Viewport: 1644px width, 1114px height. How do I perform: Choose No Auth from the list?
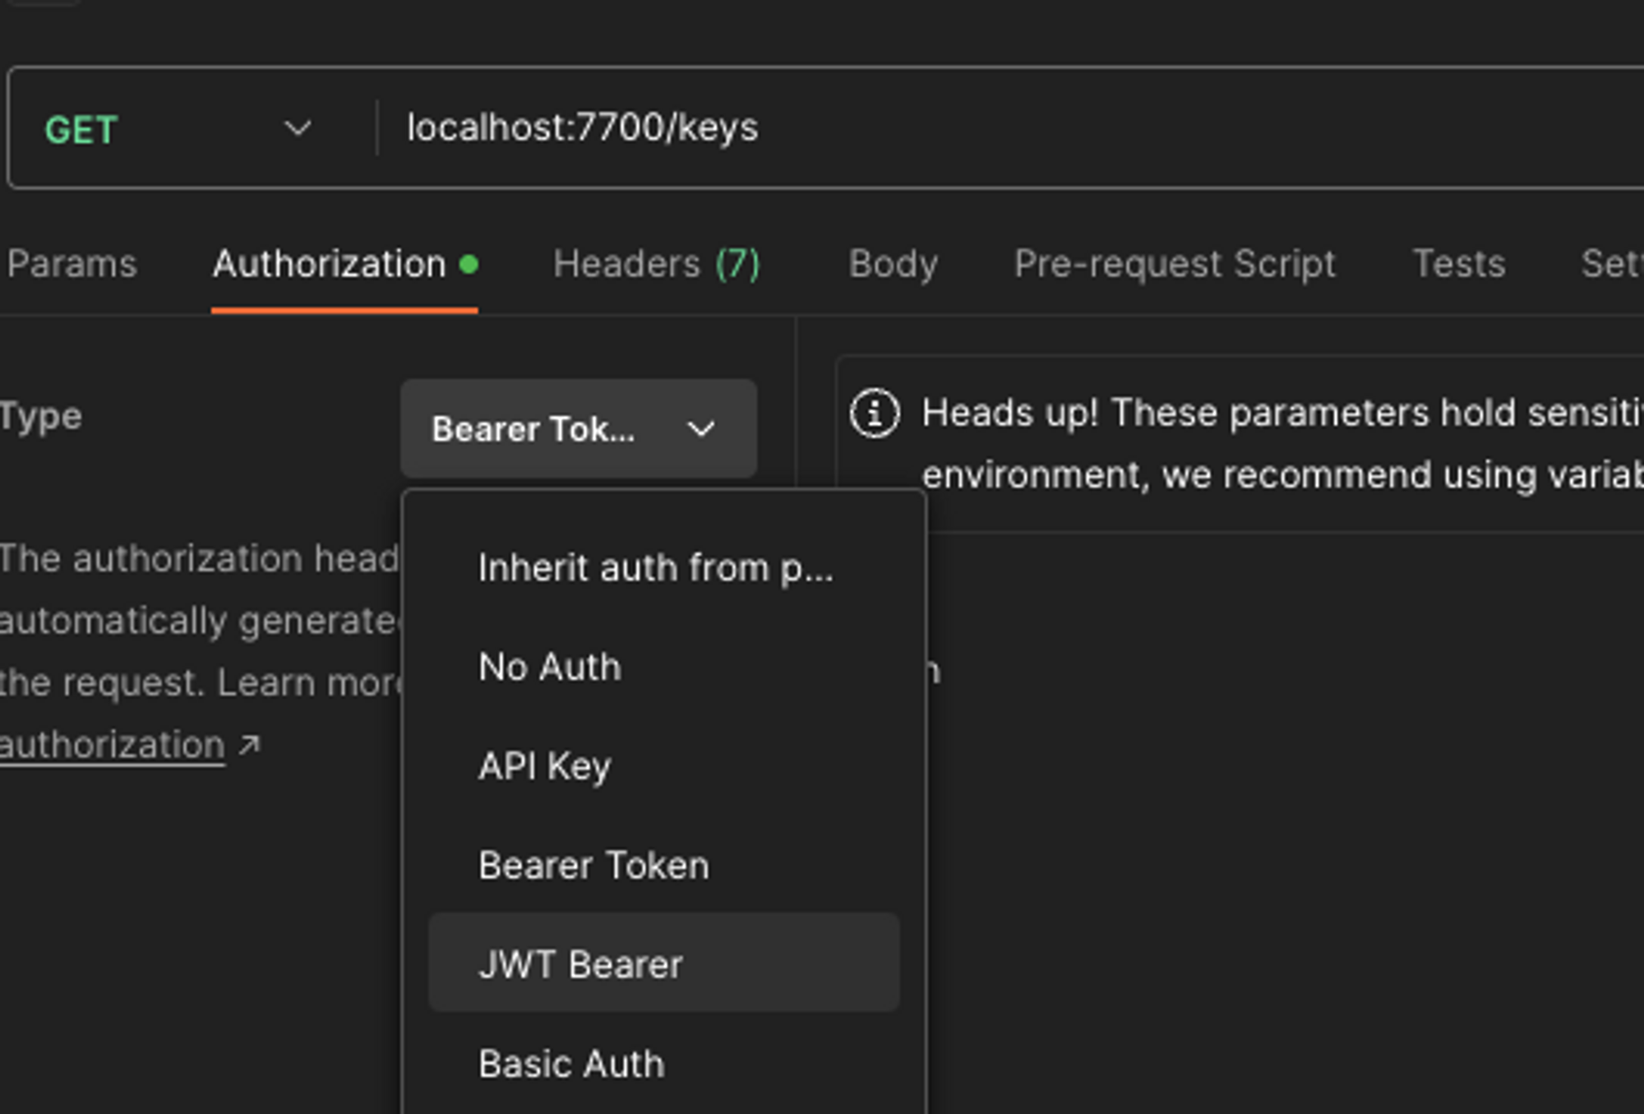tap(550, 667)
